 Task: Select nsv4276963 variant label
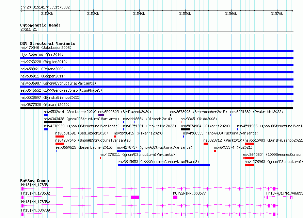point(274,162)
